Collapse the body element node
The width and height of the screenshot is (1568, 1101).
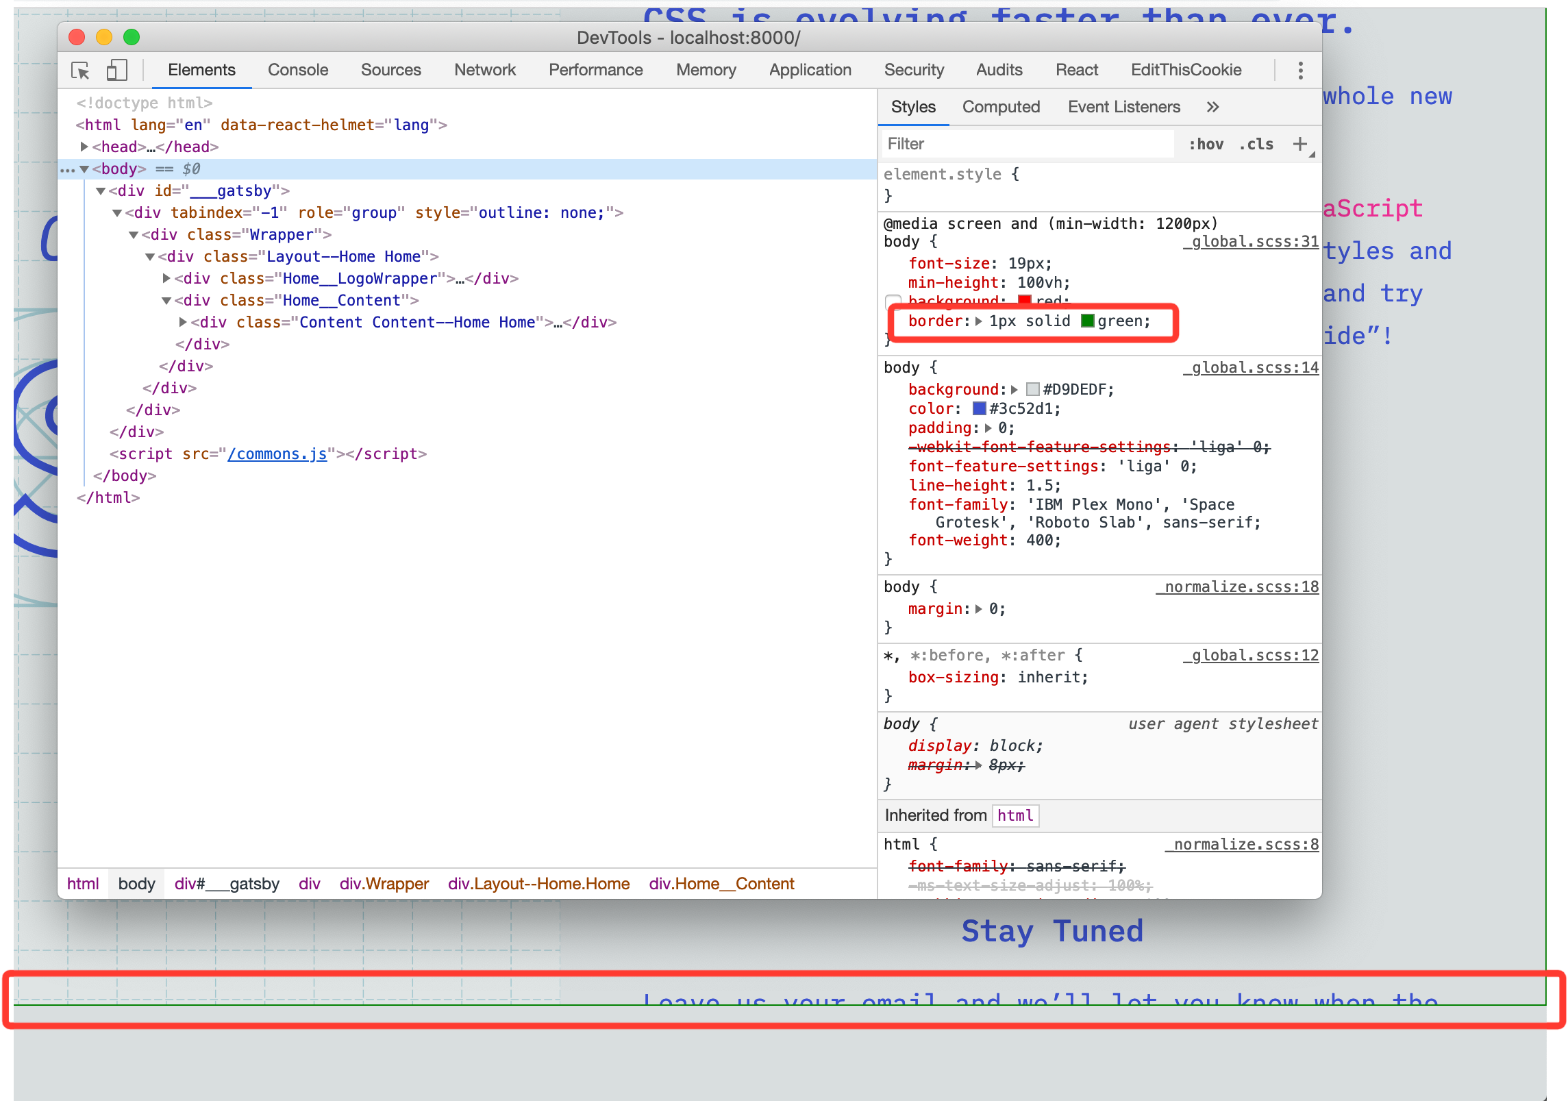point(84,169)
